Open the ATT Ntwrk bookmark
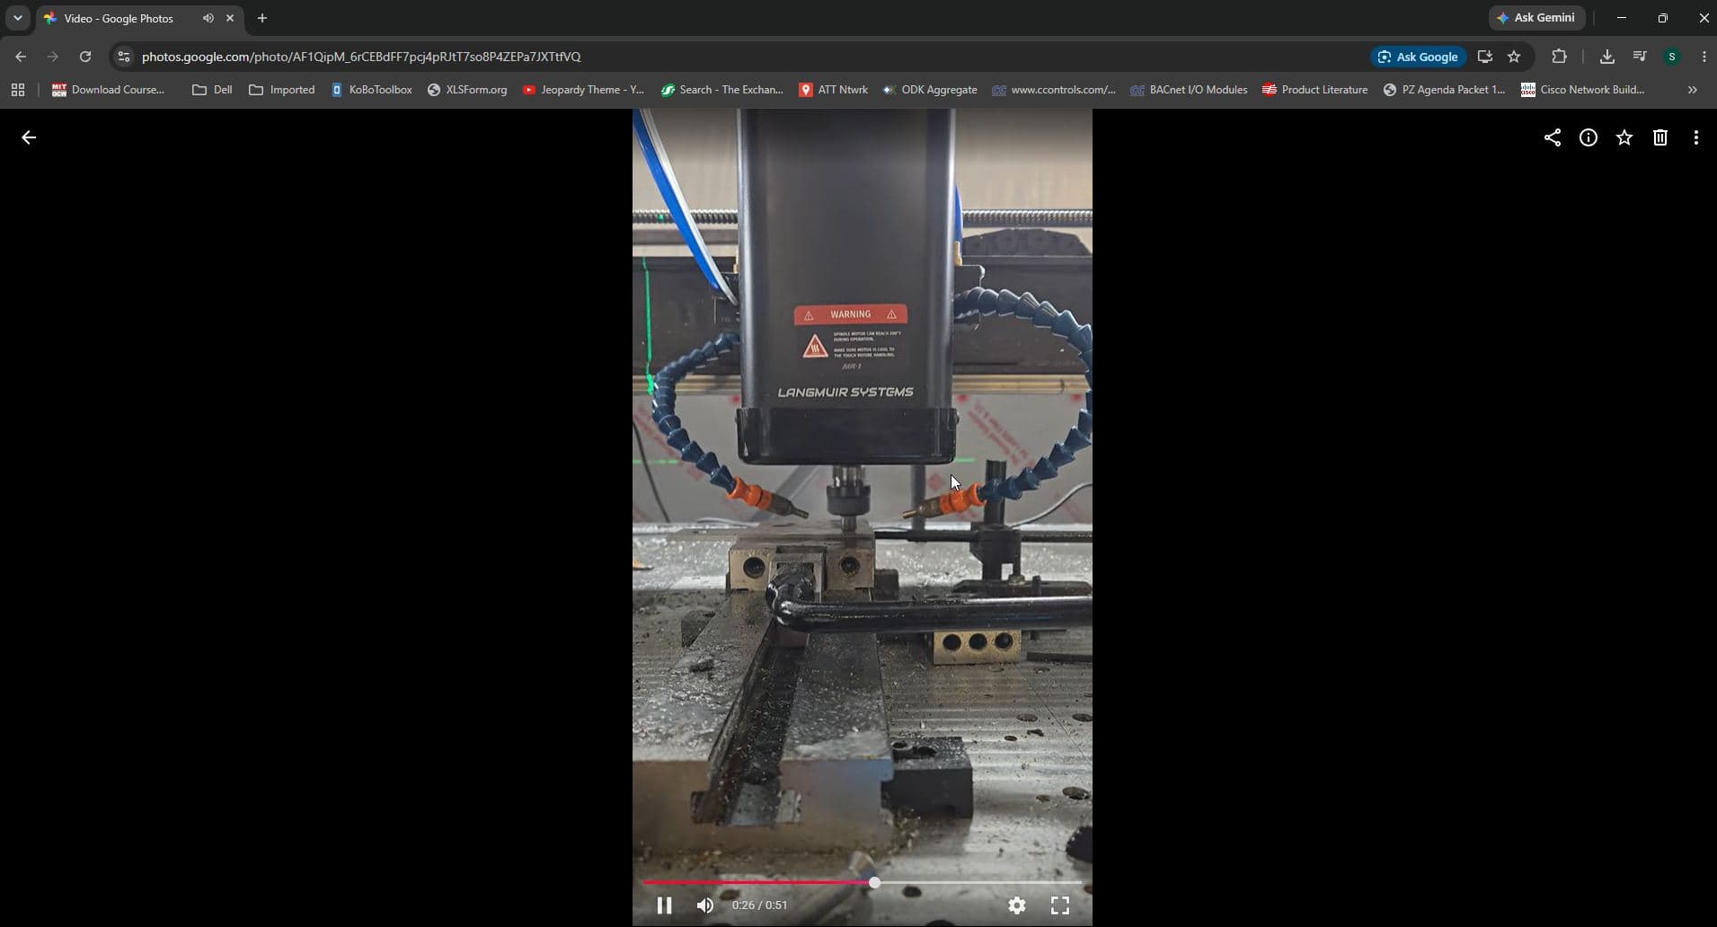The height and width of the screenshot is (927, 1717). (833, 90)
